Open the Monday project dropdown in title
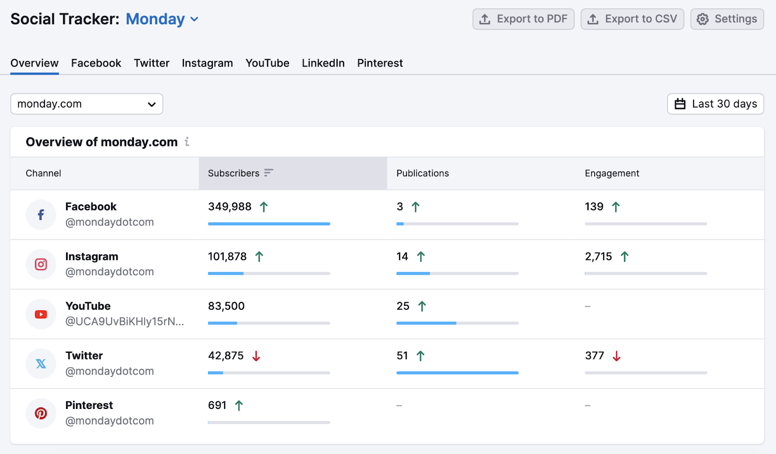The width and height of the screenshot is (776, 454). (162, 19)
